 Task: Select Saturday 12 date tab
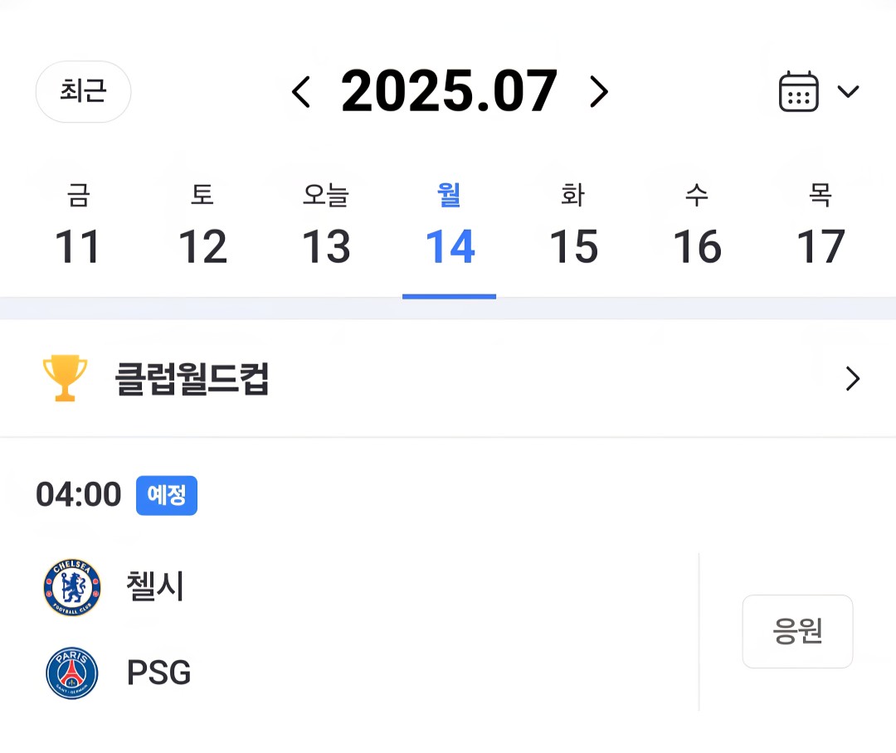click(x=202, y=227)
